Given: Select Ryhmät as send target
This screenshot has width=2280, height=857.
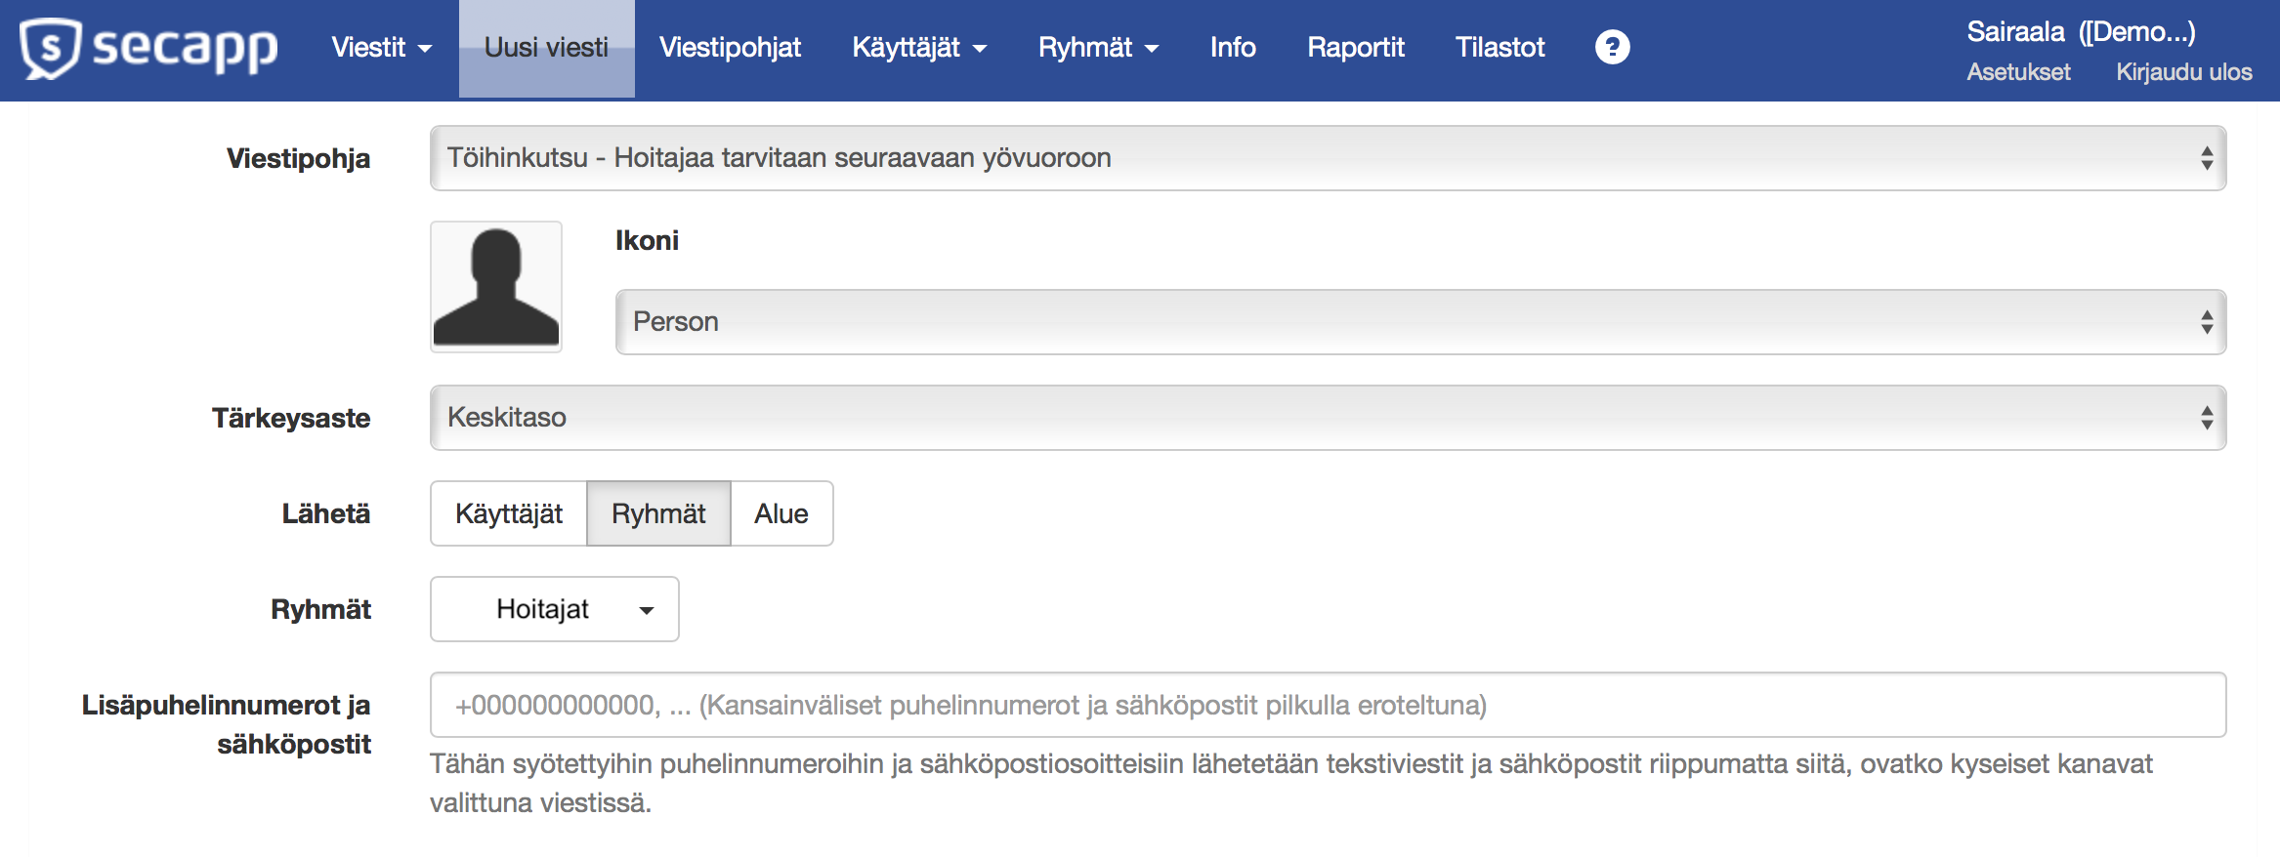Looking at the screenshot, I should pos(658,513).
